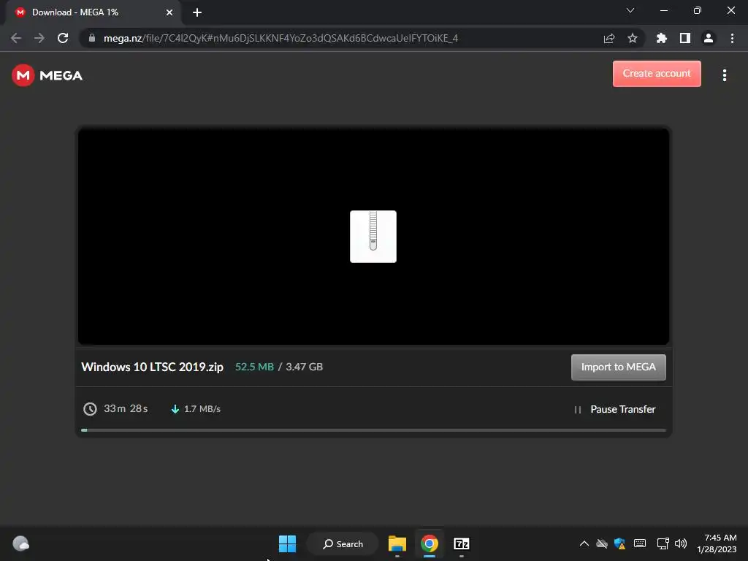Go back in browser history
Viewport: 748px width, 561px height.
pos(16,38)
